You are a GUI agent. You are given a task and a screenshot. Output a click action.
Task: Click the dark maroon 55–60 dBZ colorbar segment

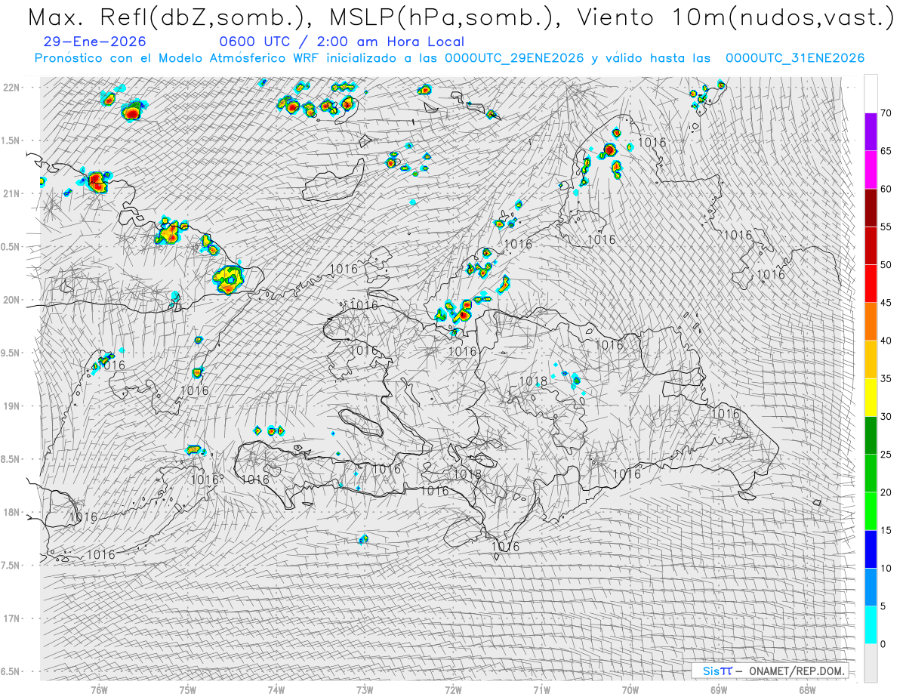(871, 208)
